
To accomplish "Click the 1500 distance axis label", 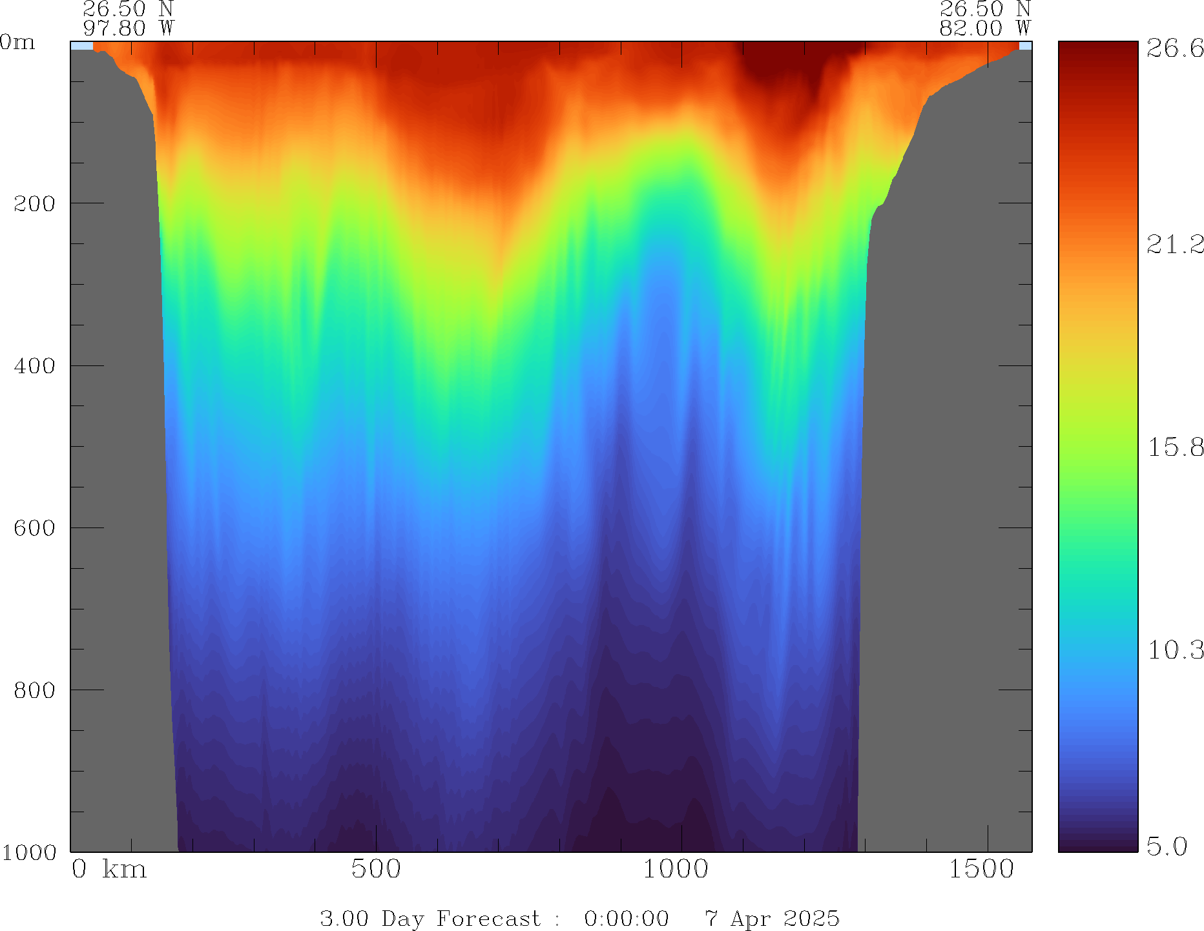I will [x=981, y=869].
